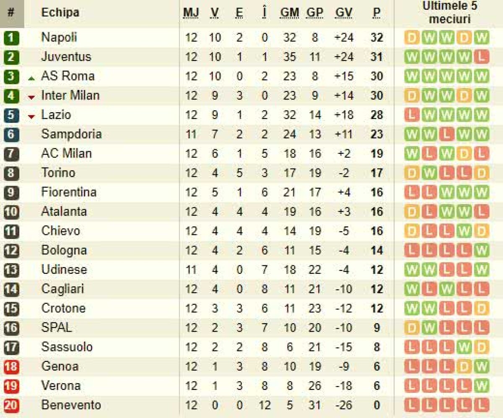Image resolution: width=503 pixels, height=418 pixels.
Task: Open the Juventus team link
Action: tap(66, 57)
